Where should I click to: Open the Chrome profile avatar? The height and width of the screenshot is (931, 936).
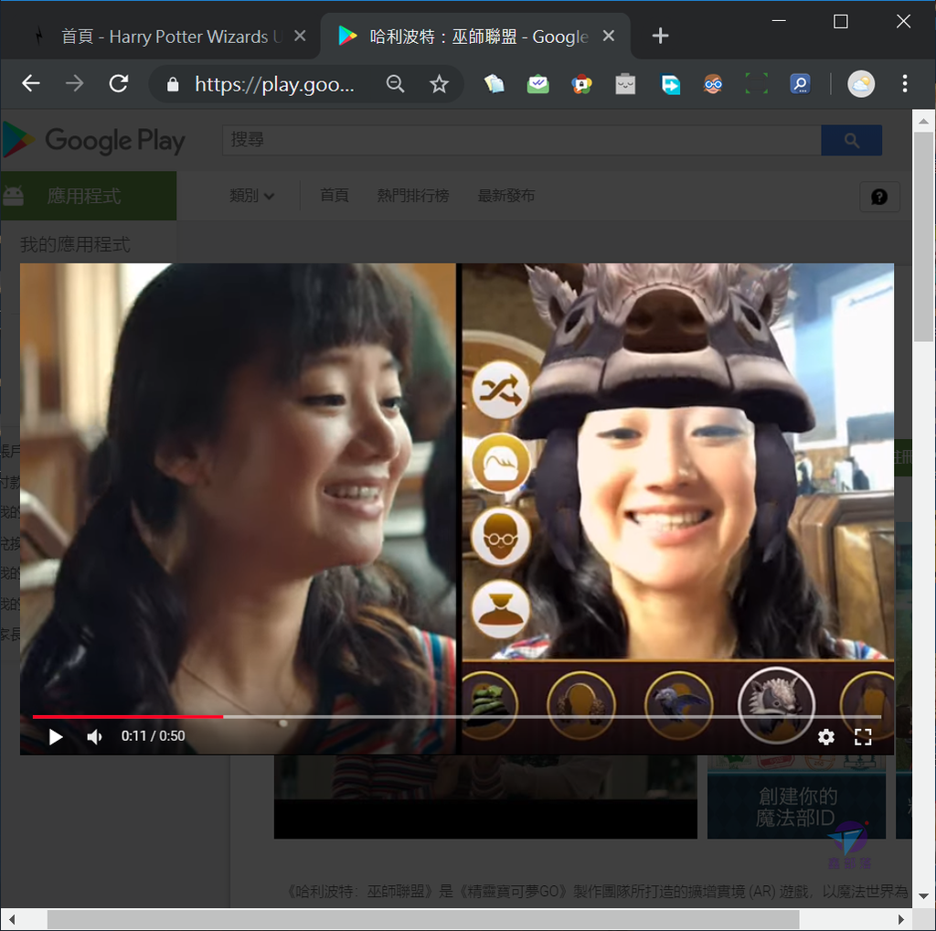pyautogui.click(x=861, y=83)
